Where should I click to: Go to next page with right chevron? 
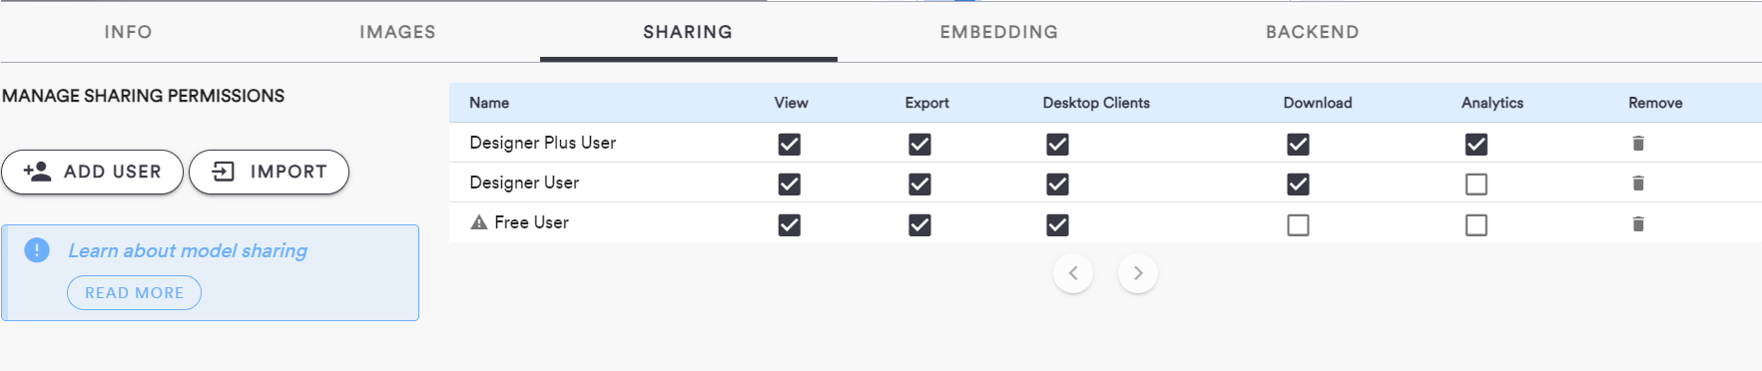coord(1138,273)
